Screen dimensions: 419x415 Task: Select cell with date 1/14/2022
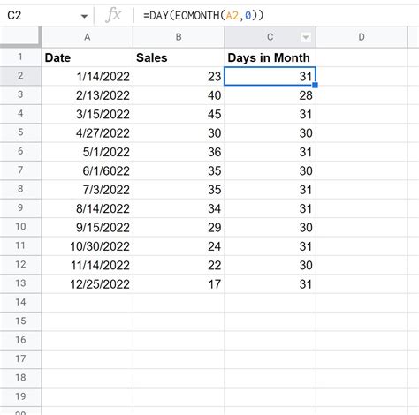88,77
